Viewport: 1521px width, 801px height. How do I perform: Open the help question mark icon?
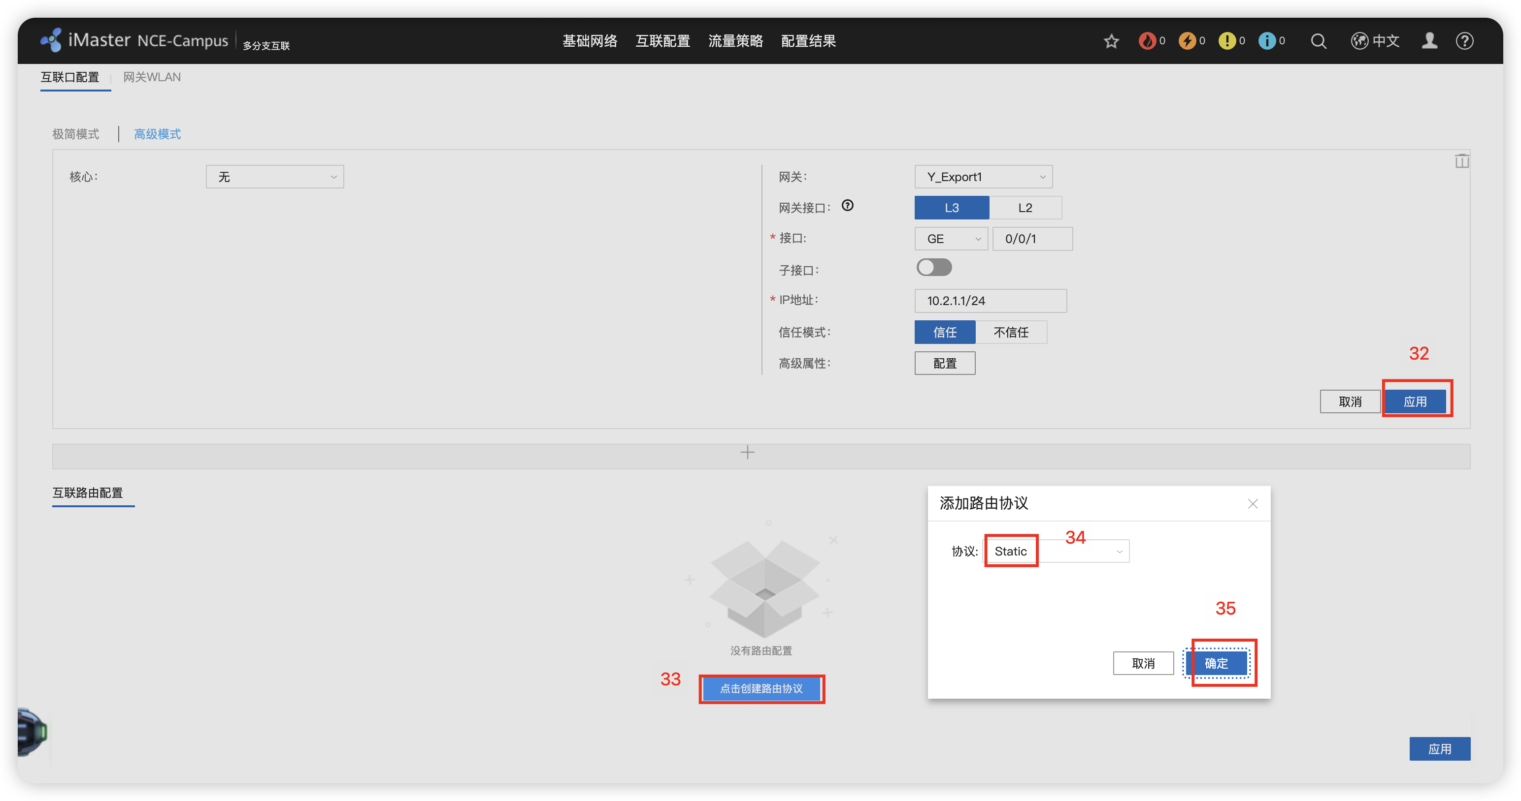click(1464, 41)
